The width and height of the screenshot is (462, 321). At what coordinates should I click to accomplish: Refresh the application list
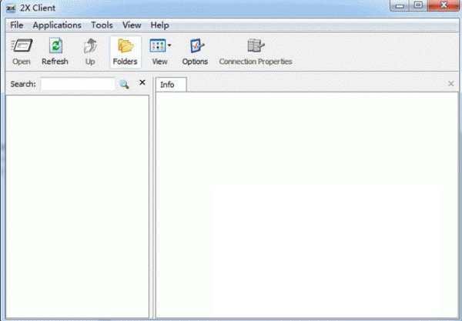point(55,52)
